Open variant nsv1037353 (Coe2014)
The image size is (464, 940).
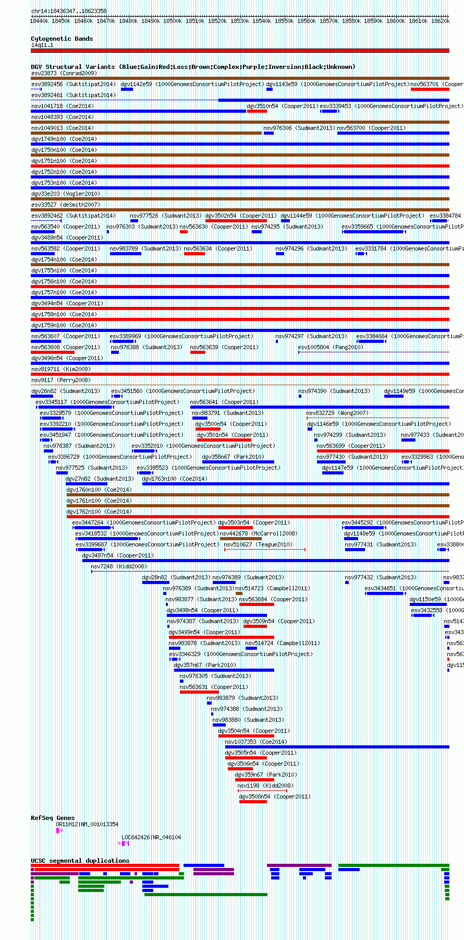pyautogui.click(x=256, y=742)
